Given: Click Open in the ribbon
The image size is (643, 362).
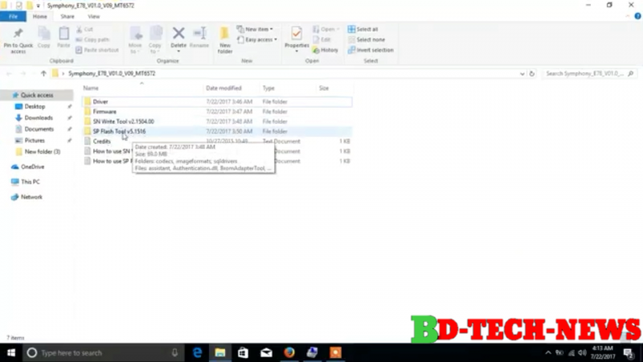Looking at the screenshot, I should 326,29.
